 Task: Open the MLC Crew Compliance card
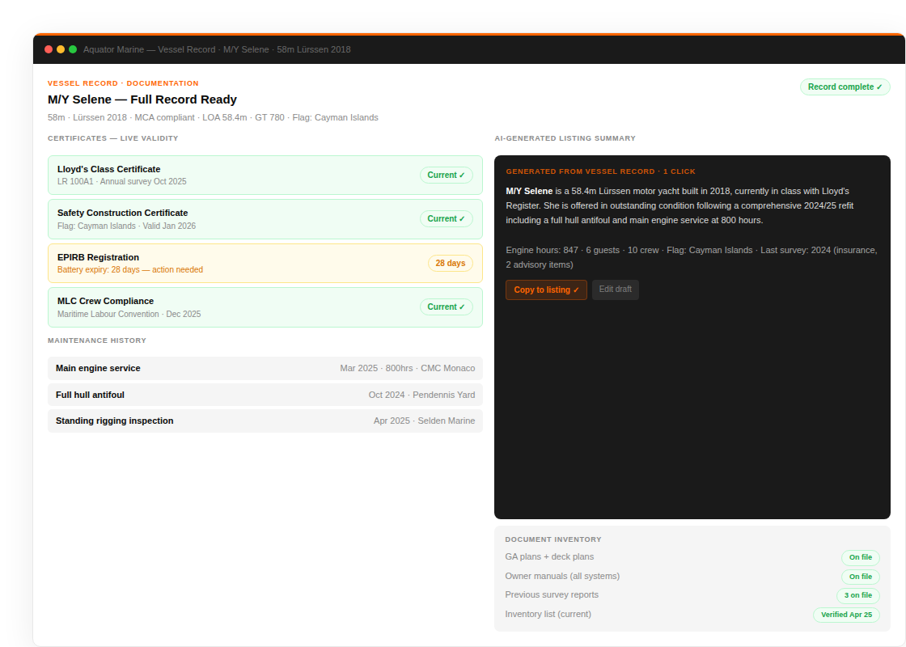(265, 307)
